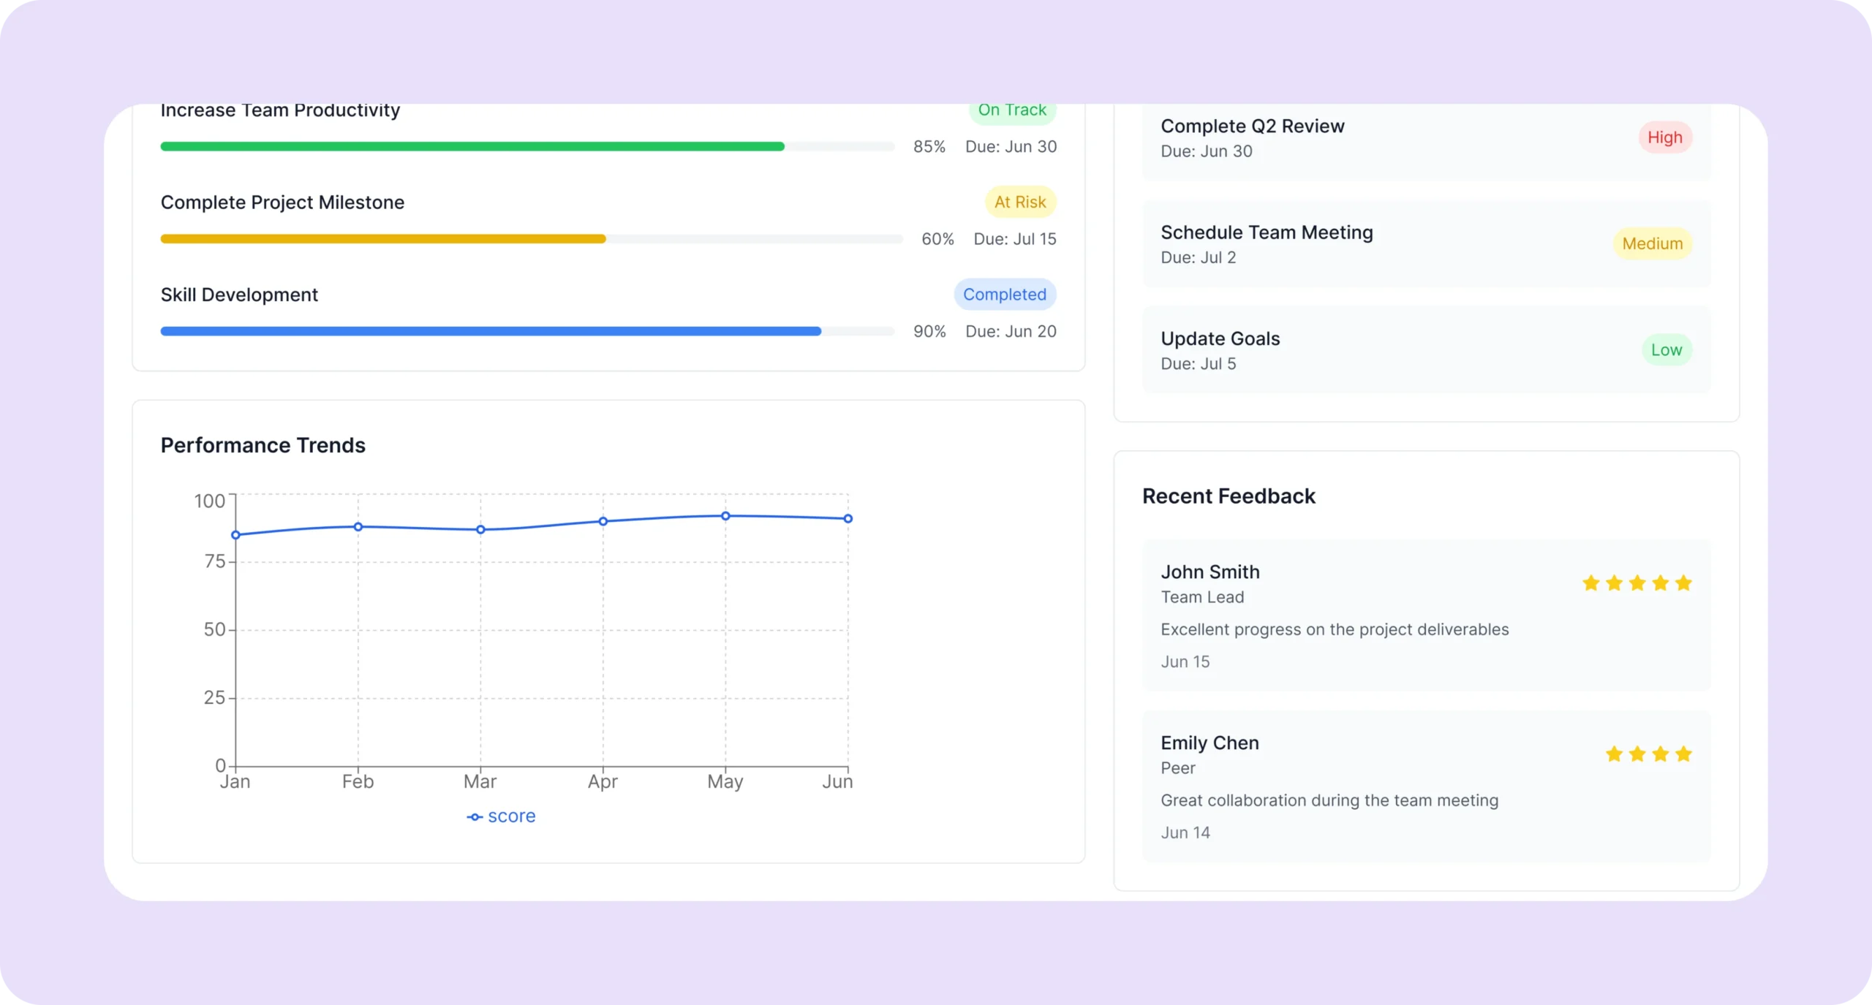Click the At Risk status badge
Viewport: 1872px width, 1005px height.
1019,202
